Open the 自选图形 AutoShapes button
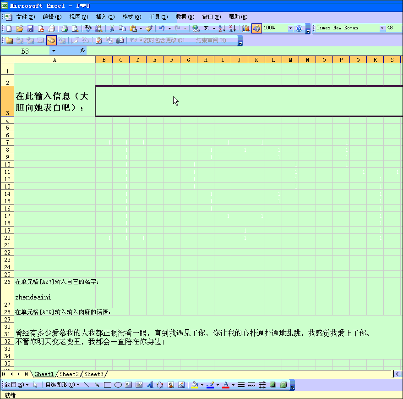Viewport: 403px width, 399px height. pyautogui.click(x=62, y=385)
